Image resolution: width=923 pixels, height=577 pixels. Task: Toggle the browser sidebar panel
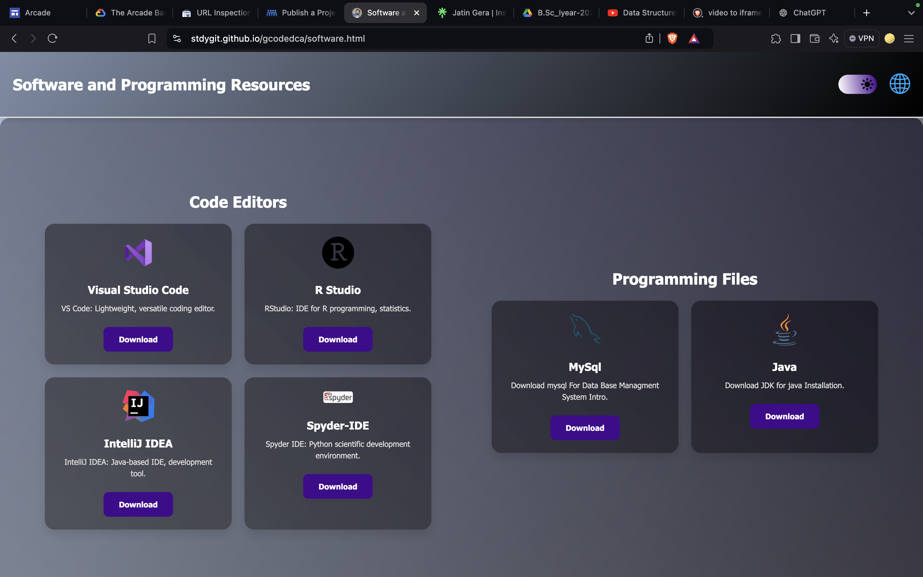tap(795, 38)
